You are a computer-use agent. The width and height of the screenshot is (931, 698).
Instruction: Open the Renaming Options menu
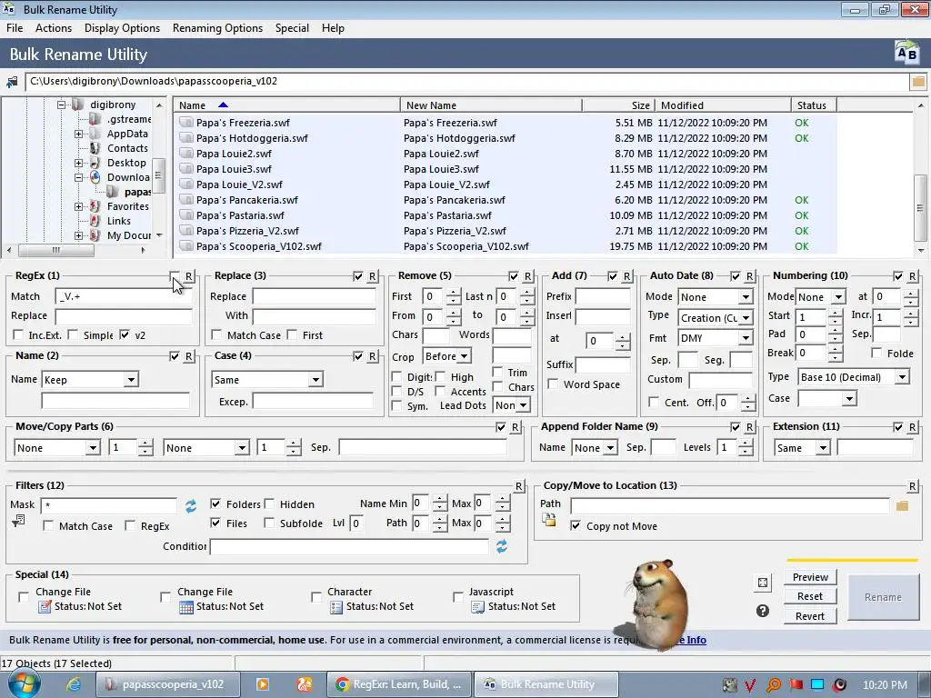217,28
